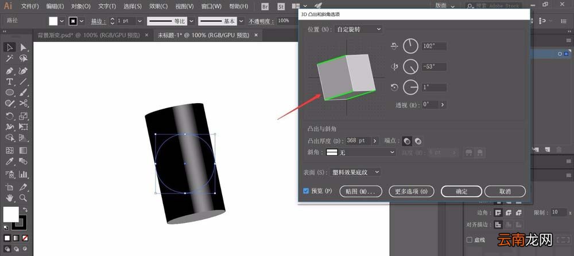Screen dimensions: 574x256
Task: Open the 斜角 bevel dropdown
Action: tap(361, 153)
